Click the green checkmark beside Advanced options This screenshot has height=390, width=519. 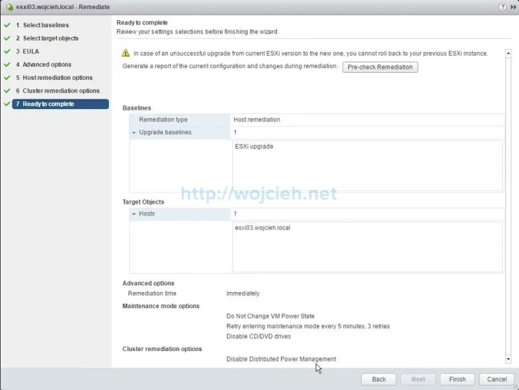(x=6, y=64)
